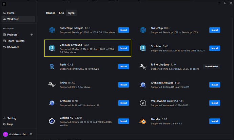Viewport: 234px width, 140px height.
Task: Install 3ds Max 3.4.1 plugin
Action: pos(215,48)
